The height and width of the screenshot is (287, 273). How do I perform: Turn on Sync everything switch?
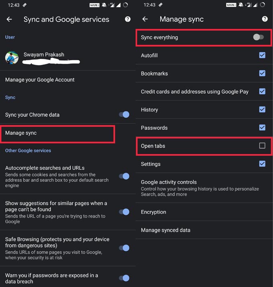tap(259, 37)
